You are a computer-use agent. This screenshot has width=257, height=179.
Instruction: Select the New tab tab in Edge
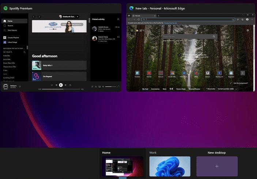(144, 16)
